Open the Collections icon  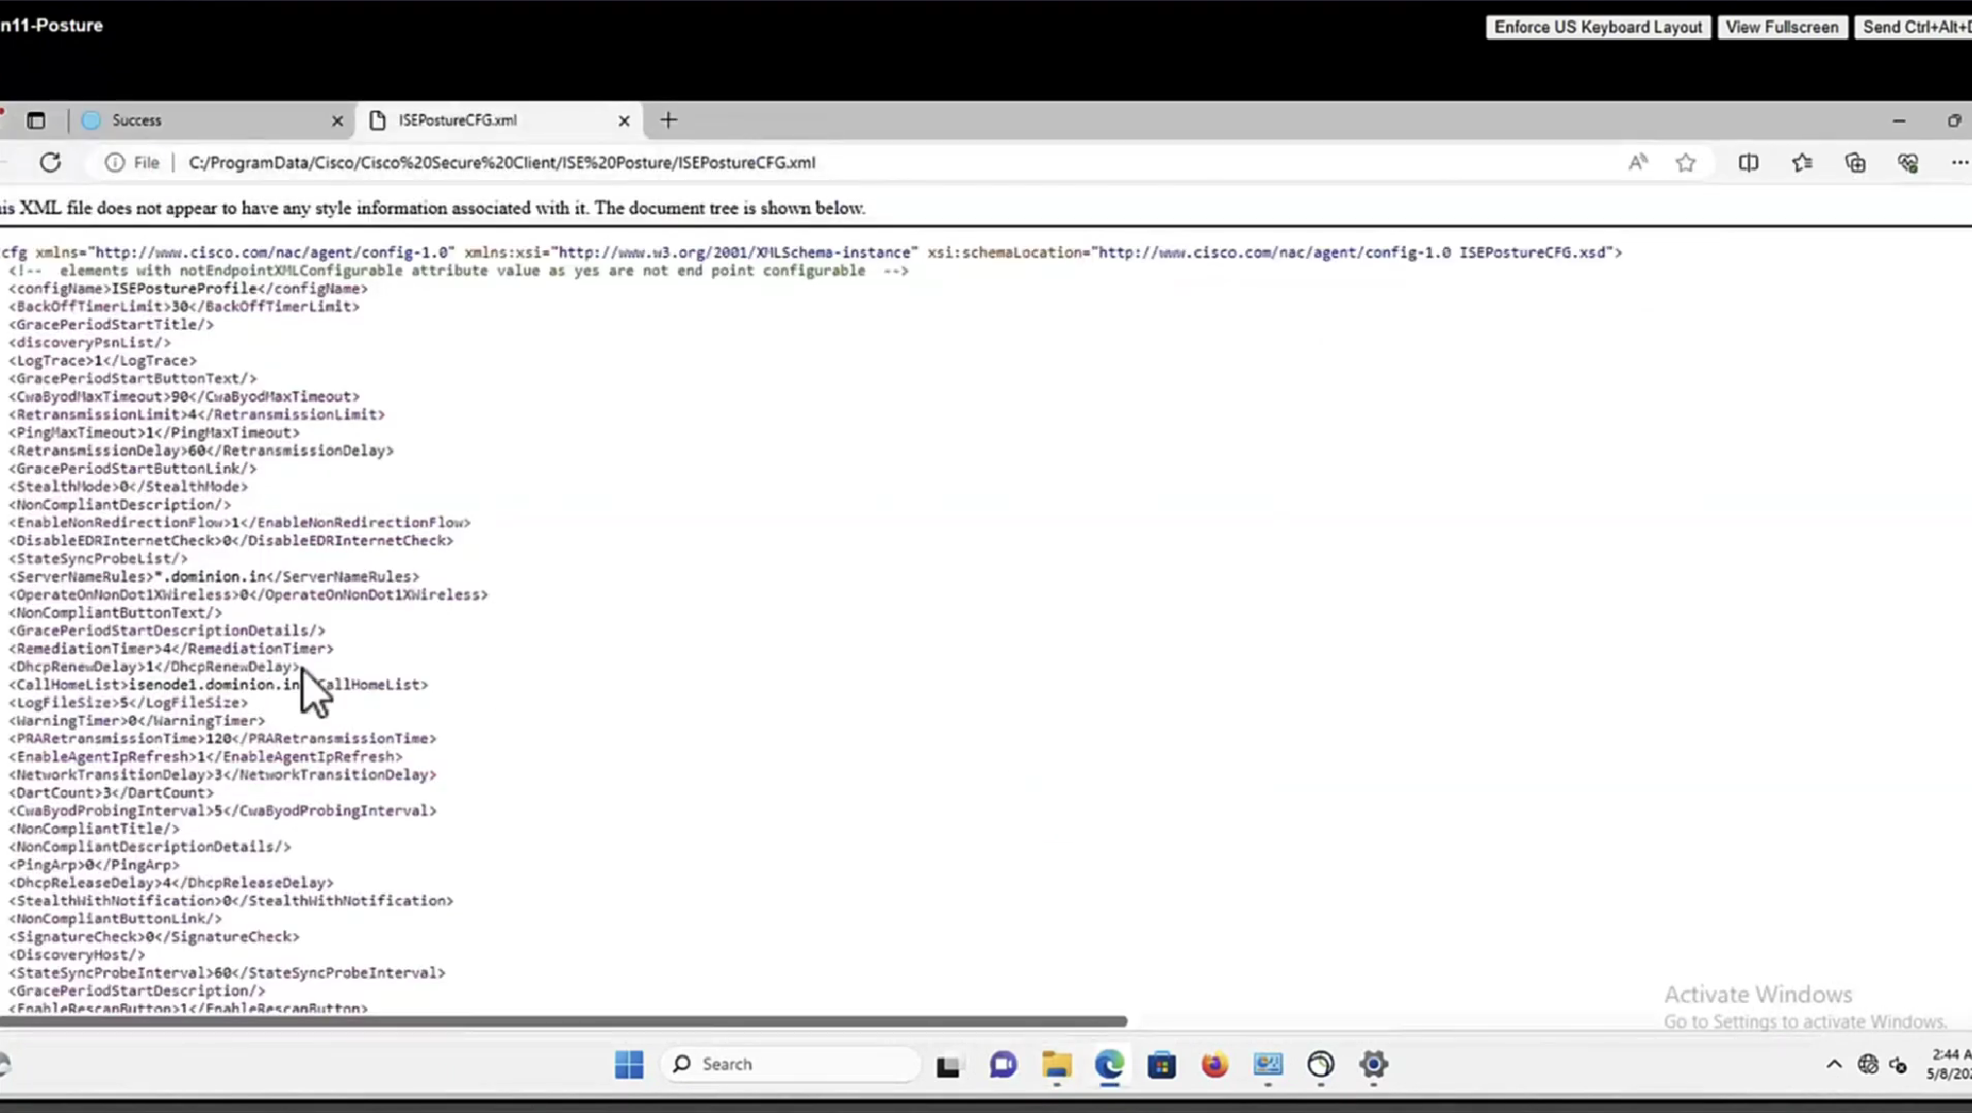click(1855, 162)
